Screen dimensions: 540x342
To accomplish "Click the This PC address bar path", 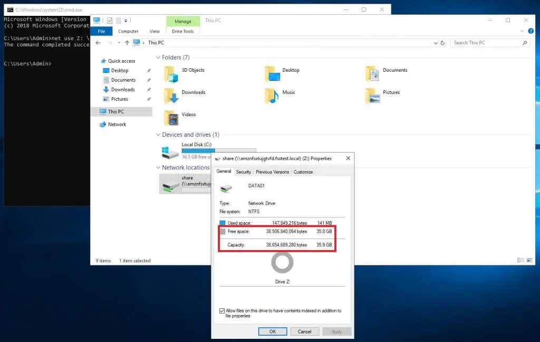I will [x=156, y=43].
